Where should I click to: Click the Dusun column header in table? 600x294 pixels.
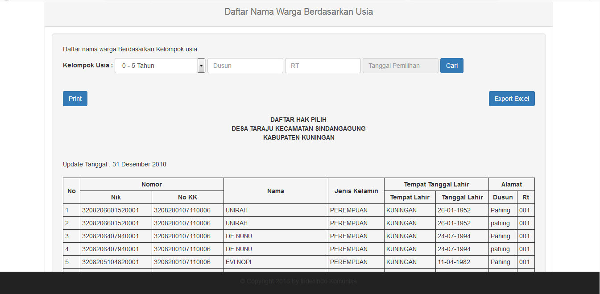click(503, 197)
